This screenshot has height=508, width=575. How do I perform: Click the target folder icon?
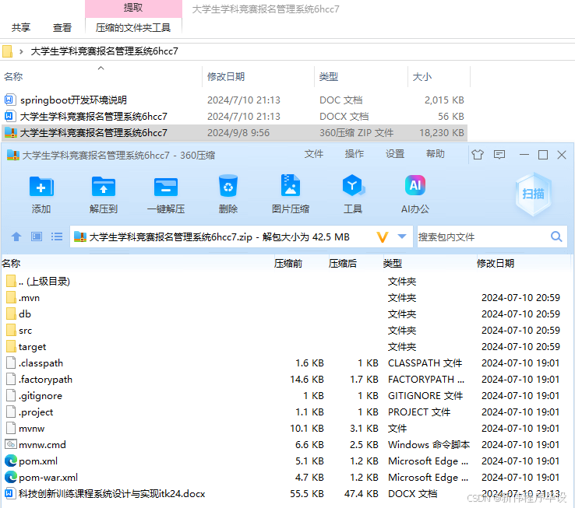pyautogui.click(x=11, y=346)
